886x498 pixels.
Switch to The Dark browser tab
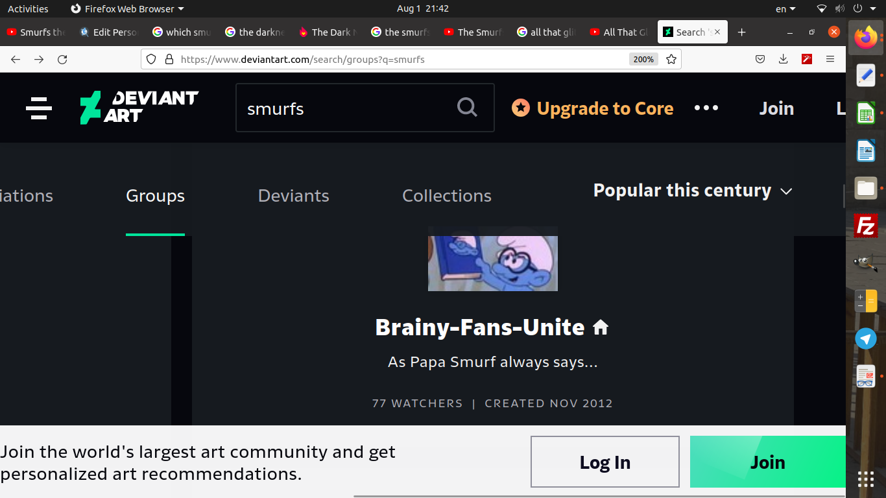tap(328, 32)
